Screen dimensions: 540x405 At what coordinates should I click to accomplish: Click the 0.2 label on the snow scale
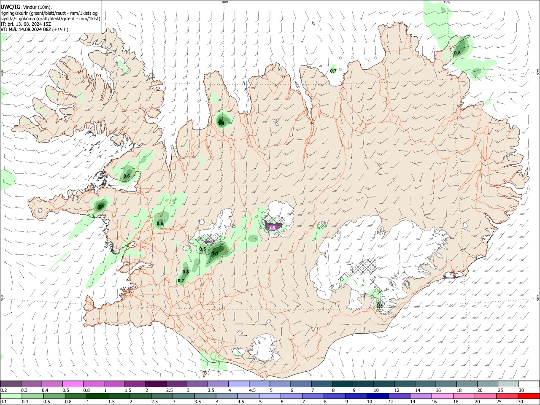[3, 390]
